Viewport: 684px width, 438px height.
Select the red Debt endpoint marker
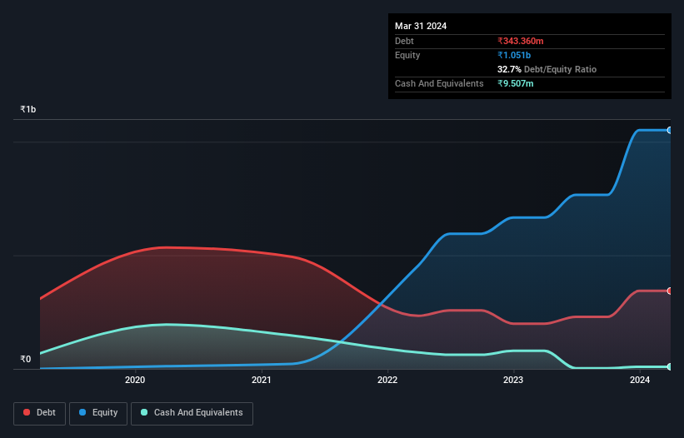[x=670, y=291]
